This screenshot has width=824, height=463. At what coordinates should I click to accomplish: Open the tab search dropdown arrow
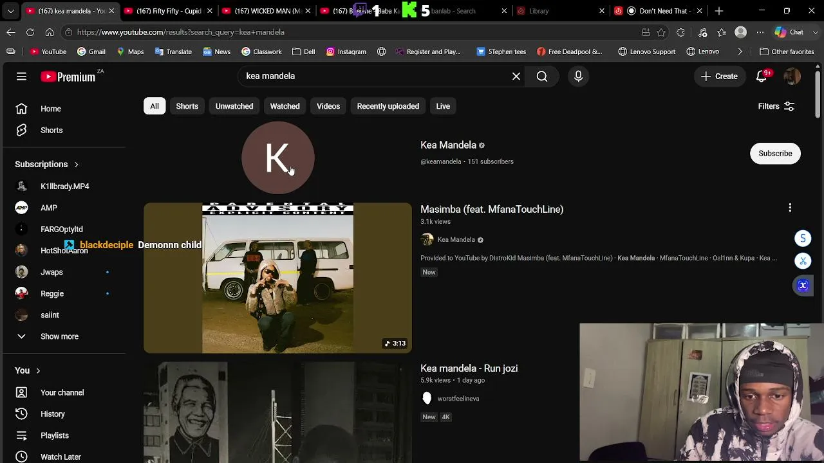[x=10, y=11]
